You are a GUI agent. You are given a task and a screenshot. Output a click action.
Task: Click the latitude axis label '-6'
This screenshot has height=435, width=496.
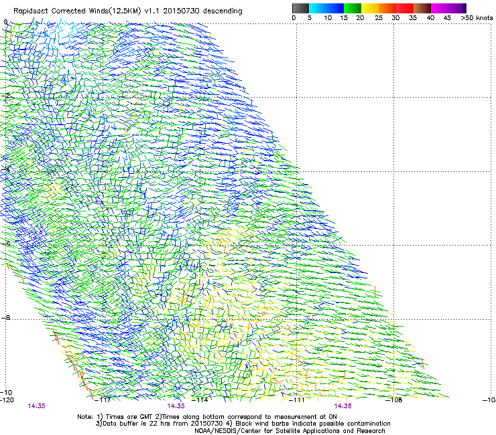click(6, 243)
